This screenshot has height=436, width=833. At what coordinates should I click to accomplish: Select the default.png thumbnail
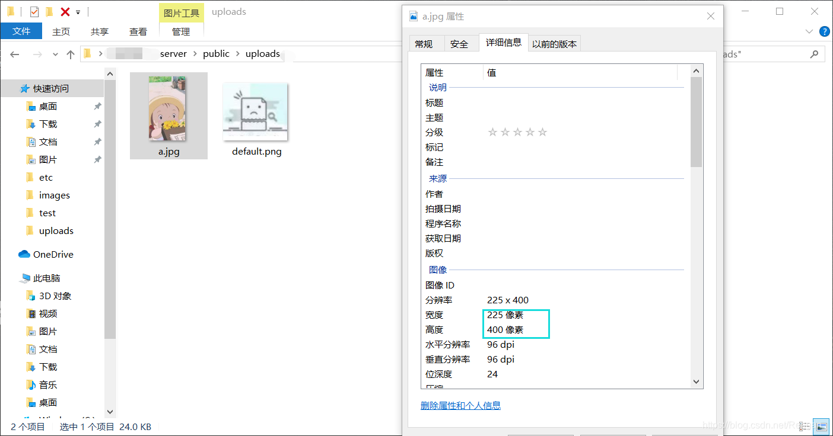255,113
